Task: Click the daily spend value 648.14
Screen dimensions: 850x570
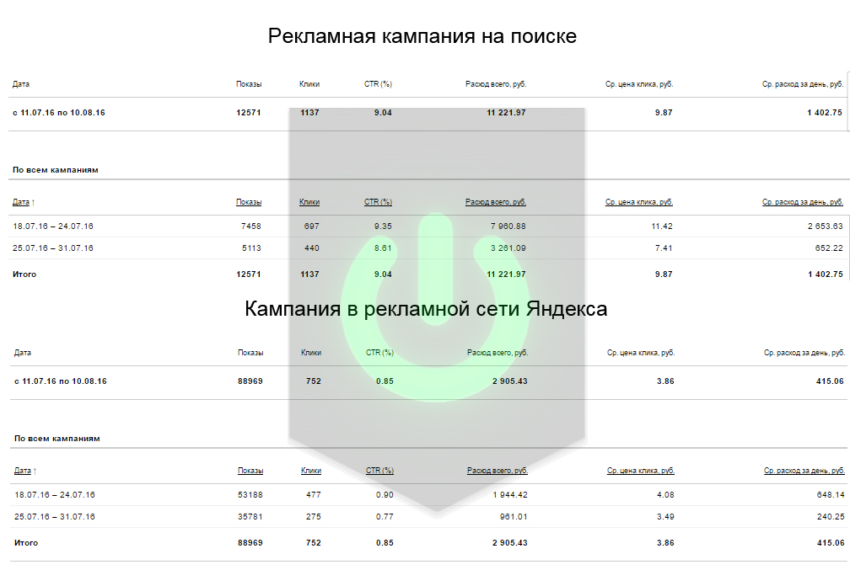Action: point(831,495)
